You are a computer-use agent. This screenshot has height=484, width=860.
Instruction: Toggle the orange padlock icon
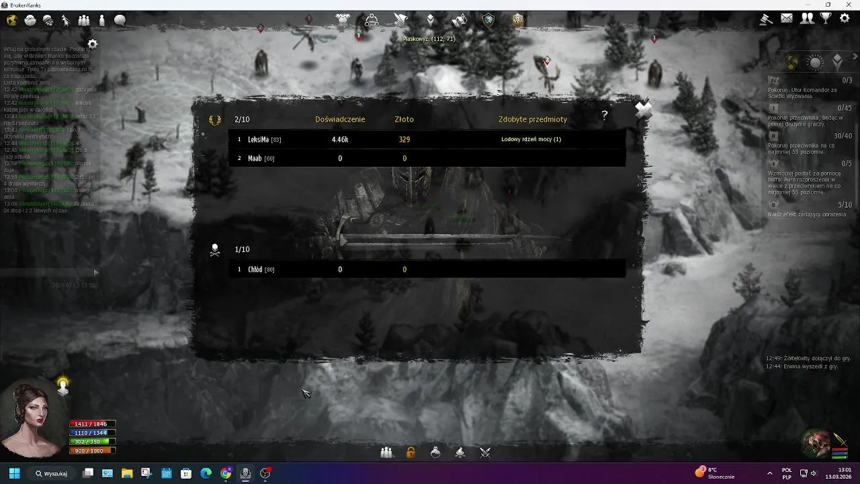tap(411, 452)
